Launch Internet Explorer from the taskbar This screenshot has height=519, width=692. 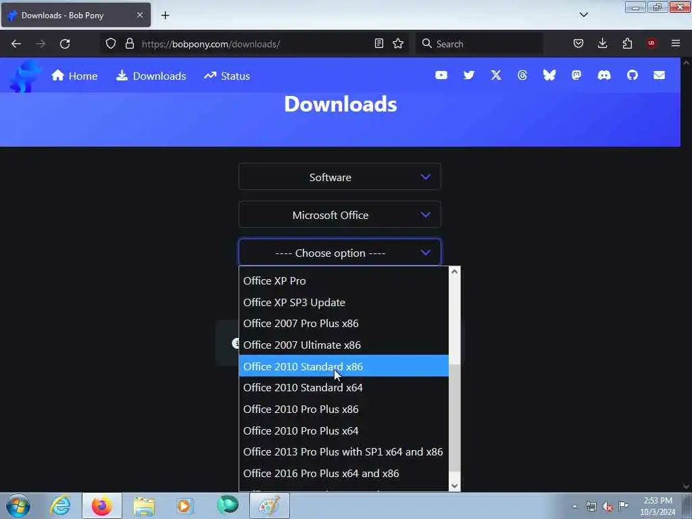tap(60, 505)
